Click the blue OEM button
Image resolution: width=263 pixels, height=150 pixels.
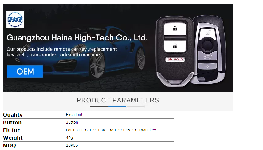pos(25,71)
